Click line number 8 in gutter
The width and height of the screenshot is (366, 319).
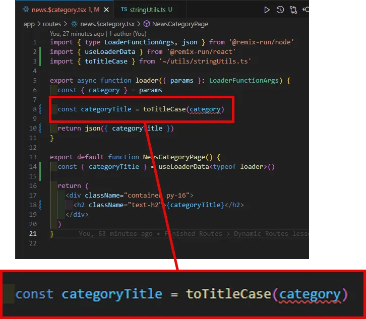[35, 109]
